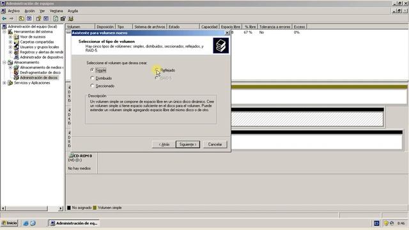This screenshot has height=230, width=409.
Task: Click the Visor de sucesos icon
Action: pyautogui.click(x=16, y=37)
